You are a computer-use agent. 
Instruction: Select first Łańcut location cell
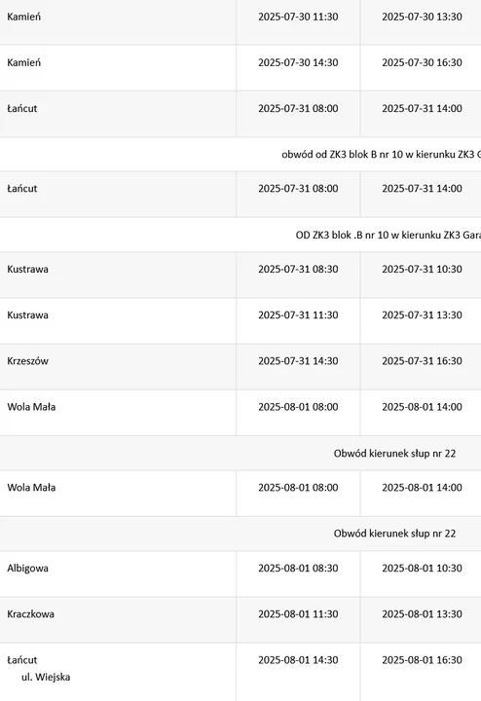tap(118, 114)
